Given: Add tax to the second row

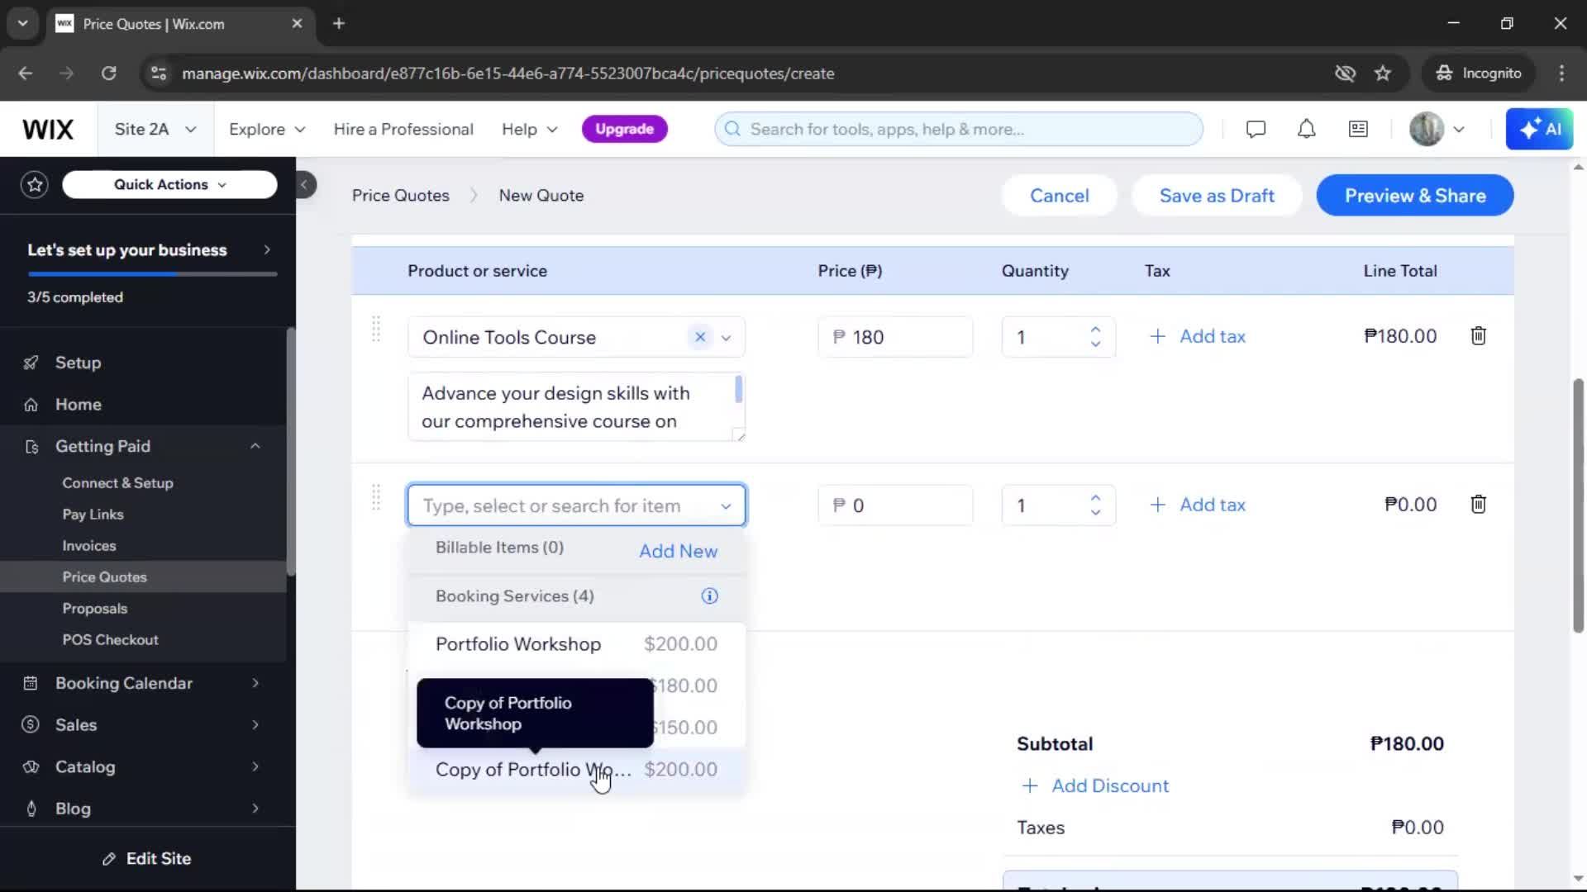Looking at the screenshot, I should pyautogui.click(x=1197, y=505).
